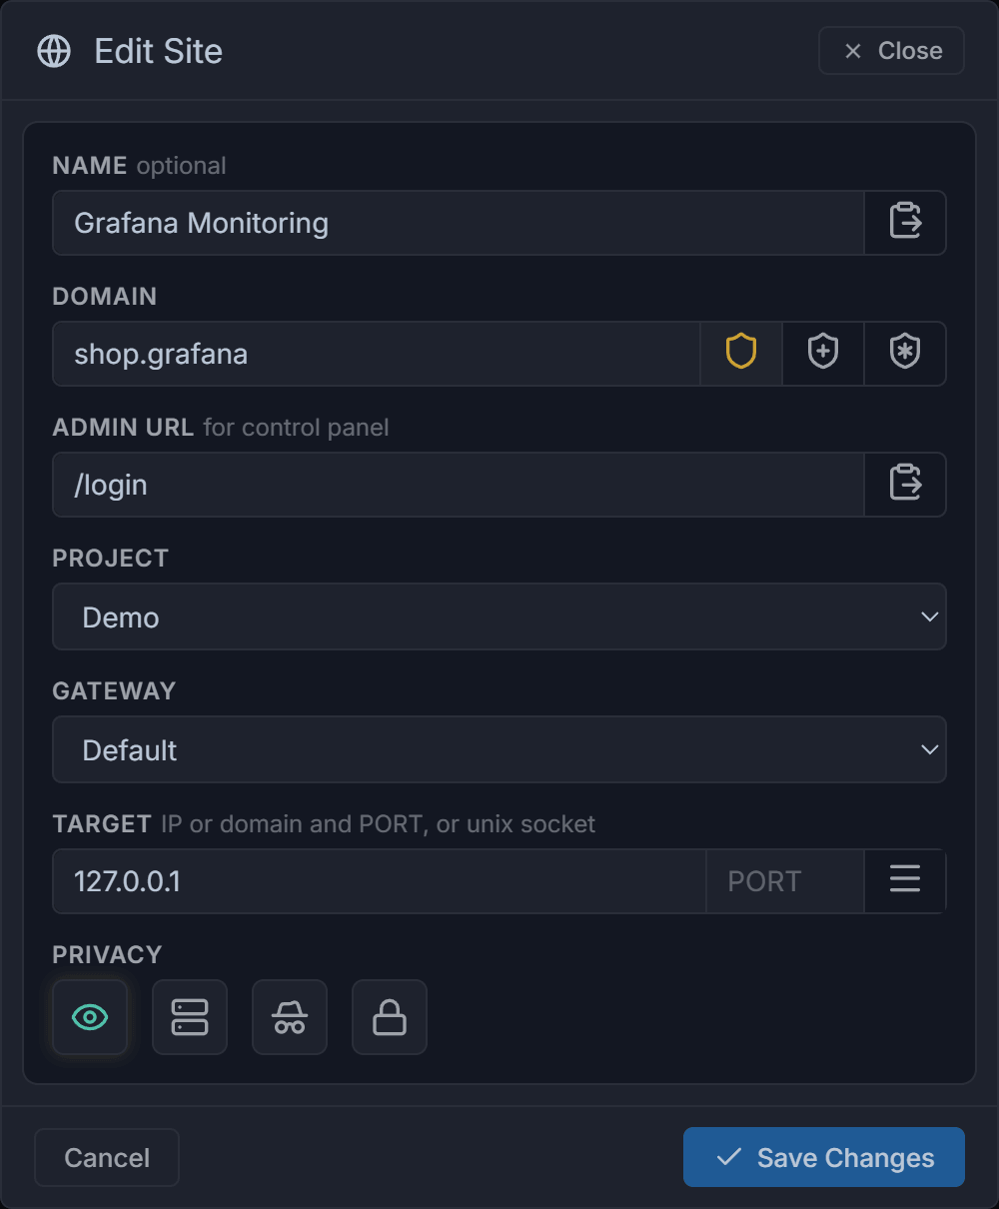Click the paste icon beside Admin URL field
The image size is (999, 1209).
point(905,484)
